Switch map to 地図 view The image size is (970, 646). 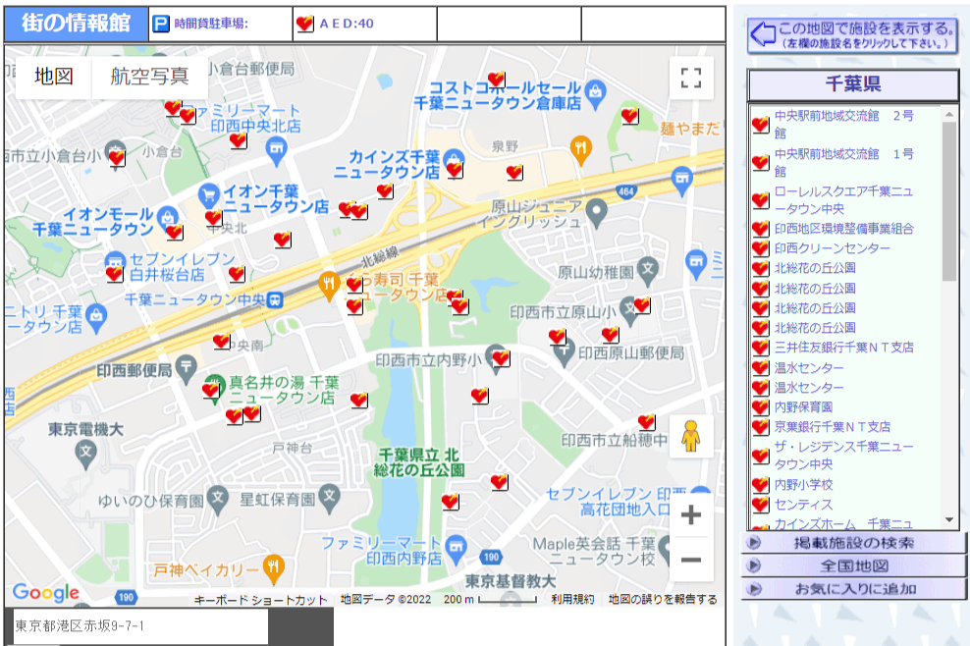coord(54,77)
